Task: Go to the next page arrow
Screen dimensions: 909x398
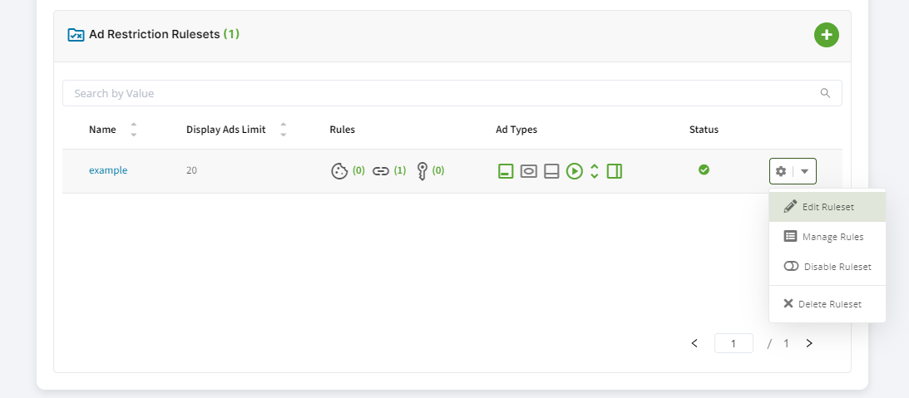Action: pyautogui.click(x=809, y=343)
